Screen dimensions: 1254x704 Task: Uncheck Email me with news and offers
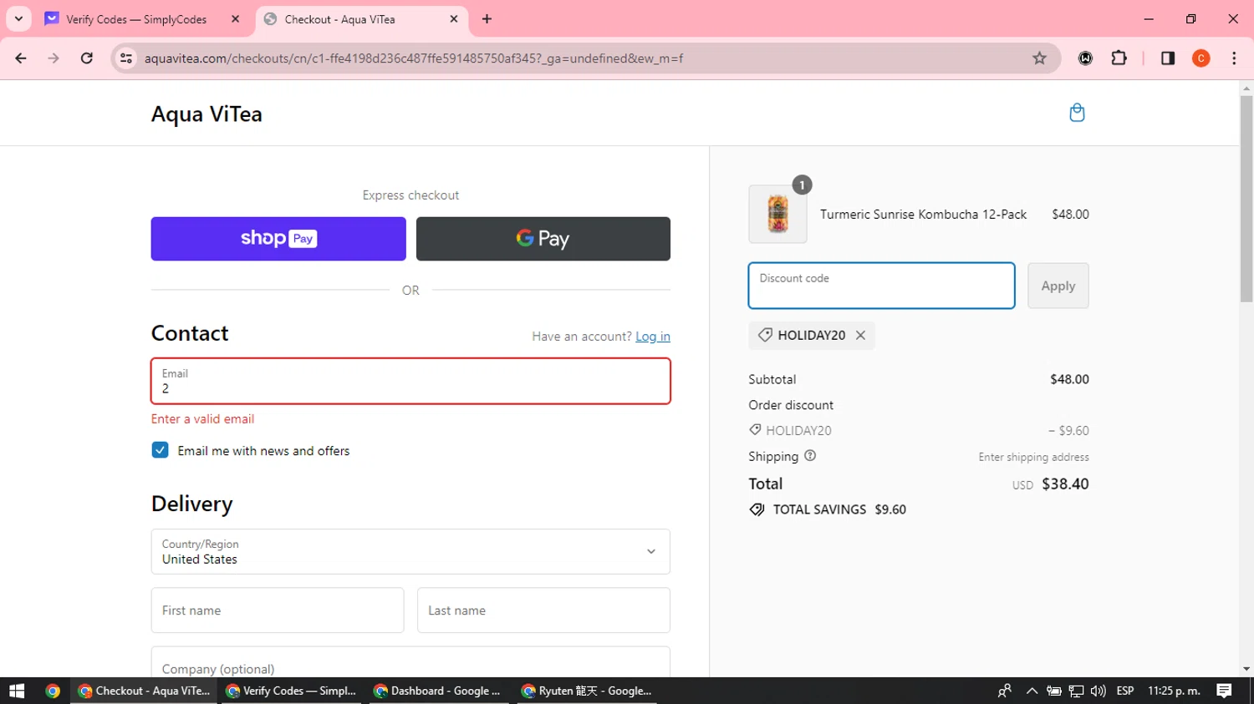pyautogui.click(x=161, y=450)
